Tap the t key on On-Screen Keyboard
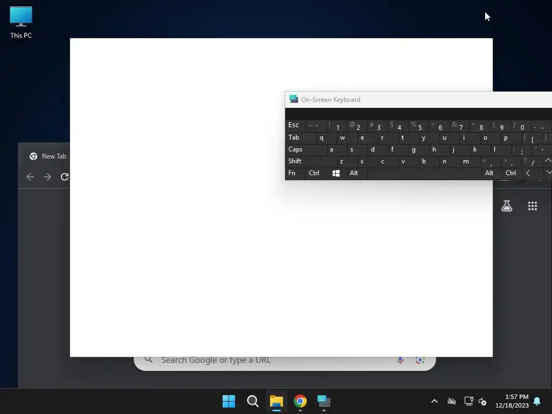Viewport: 552px width, 414px height. [408, 137]
